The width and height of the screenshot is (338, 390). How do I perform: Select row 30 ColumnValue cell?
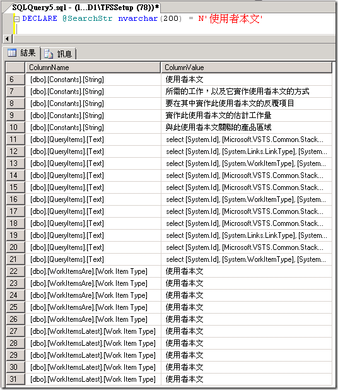coord(247,367)
